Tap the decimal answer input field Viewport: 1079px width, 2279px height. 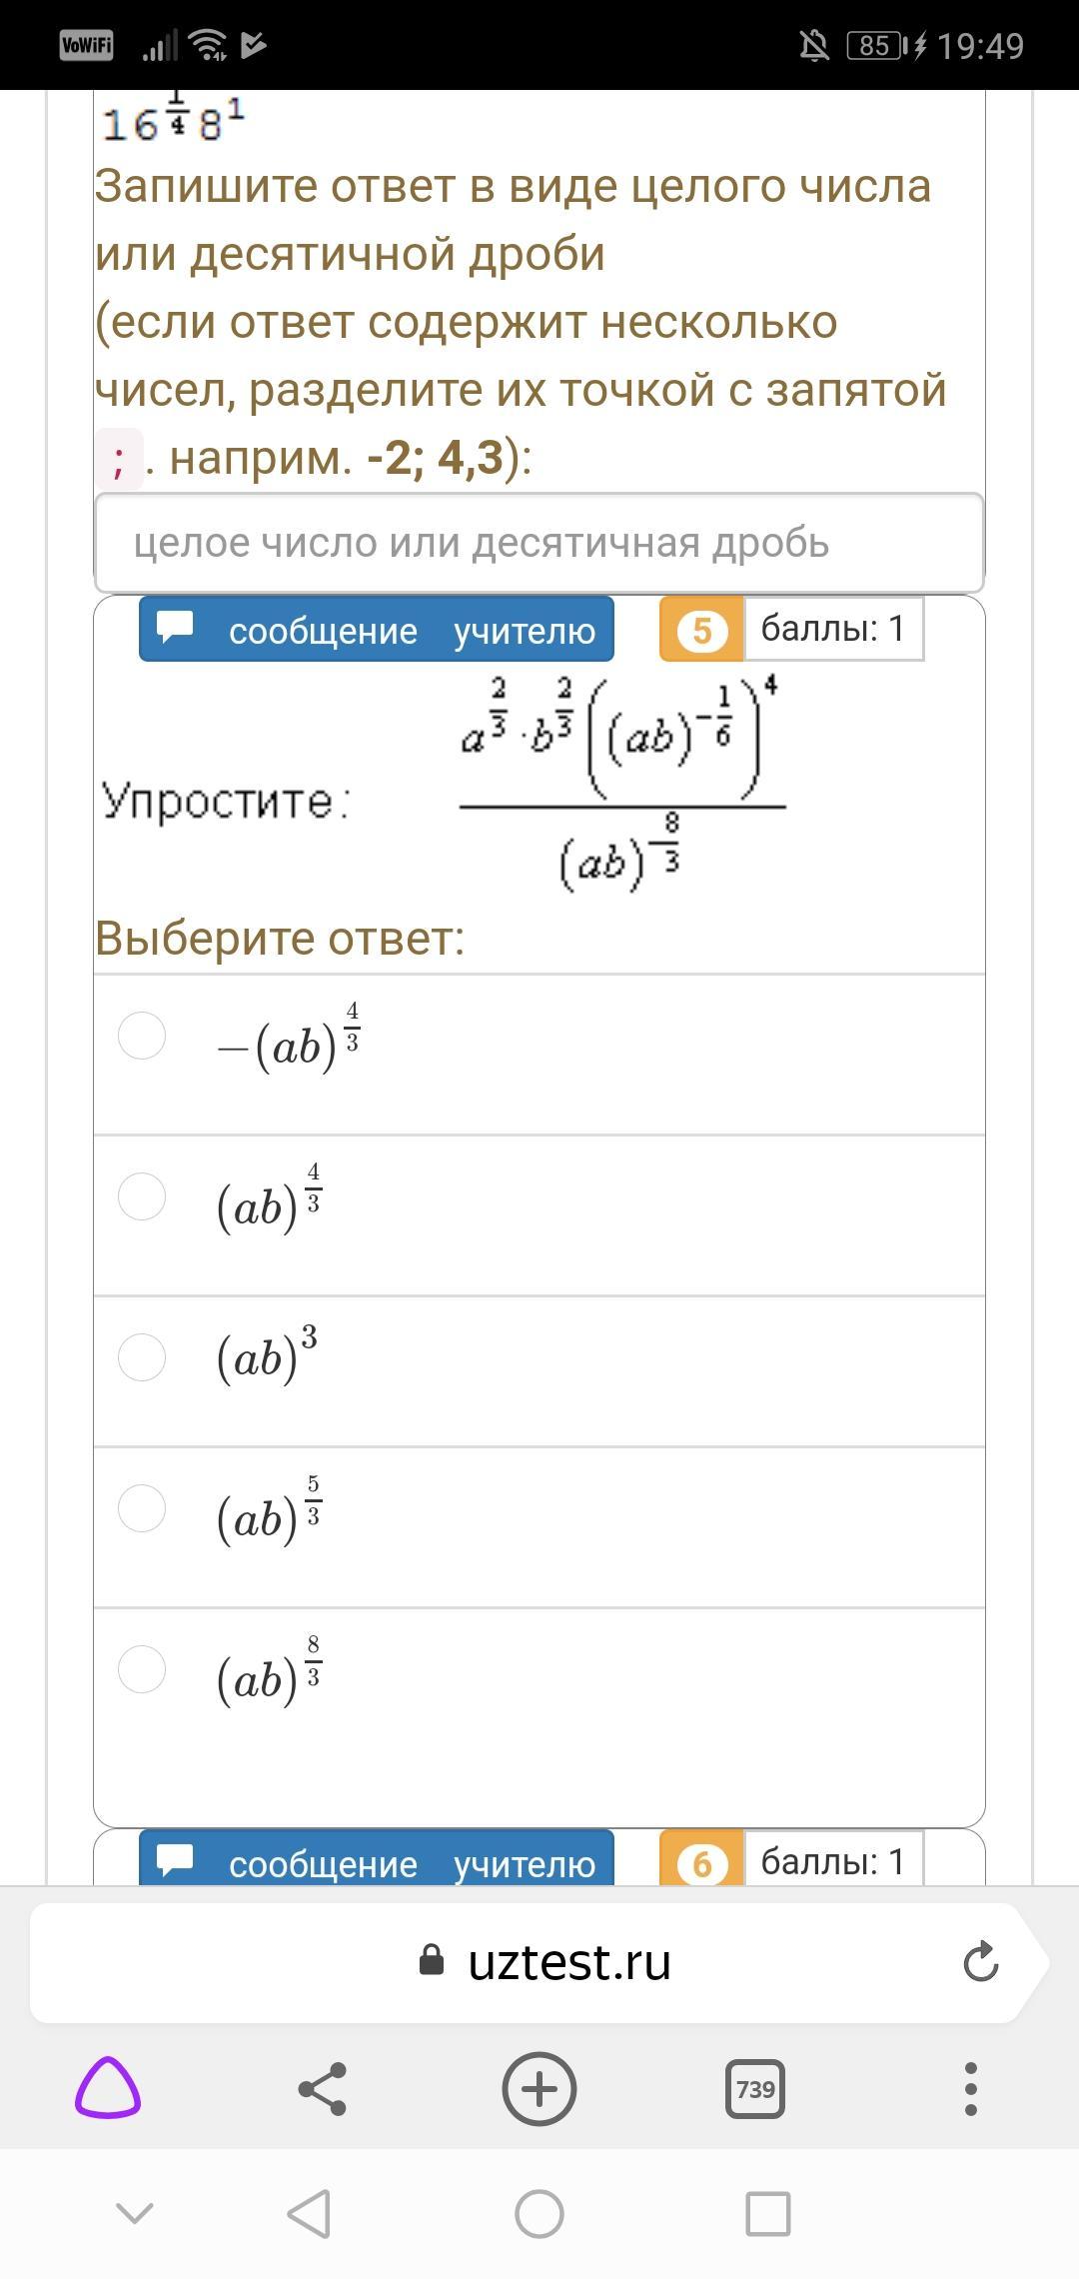539,543
